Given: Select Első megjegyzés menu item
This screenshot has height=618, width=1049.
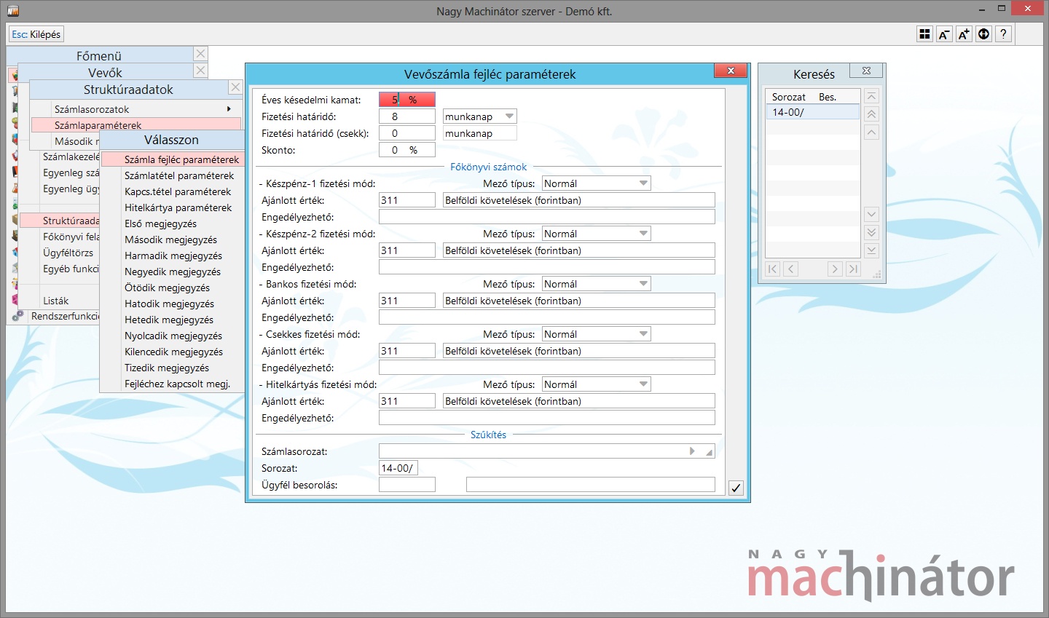Looking at the screenshot, I should coord(160,223).
